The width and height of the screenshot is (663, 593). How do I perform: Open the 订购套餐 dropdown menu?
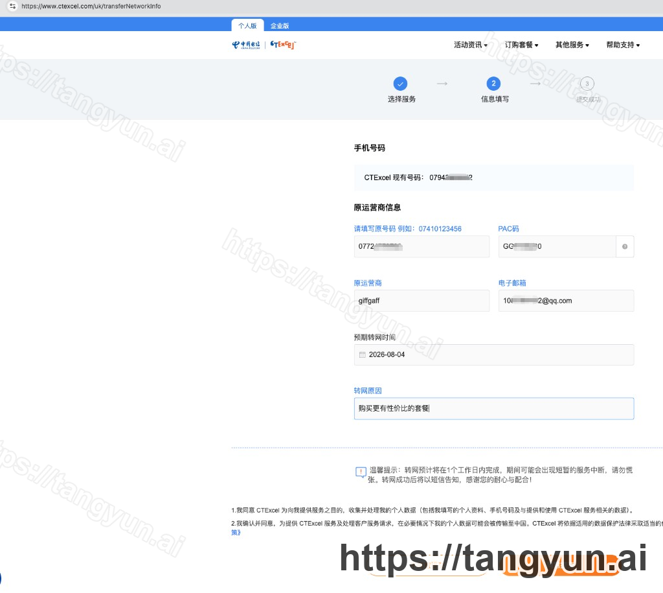(x=521, y=45)
